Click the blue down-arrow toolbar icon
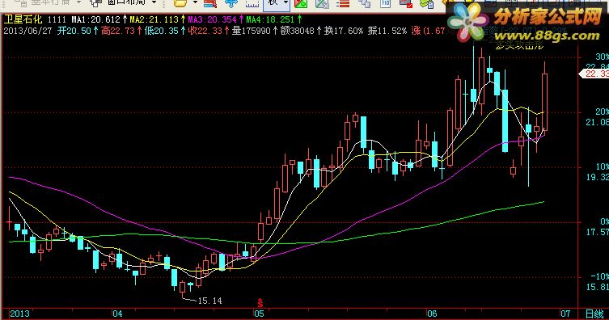Viewport: 609px width, 320px height. tap(231, 3)
